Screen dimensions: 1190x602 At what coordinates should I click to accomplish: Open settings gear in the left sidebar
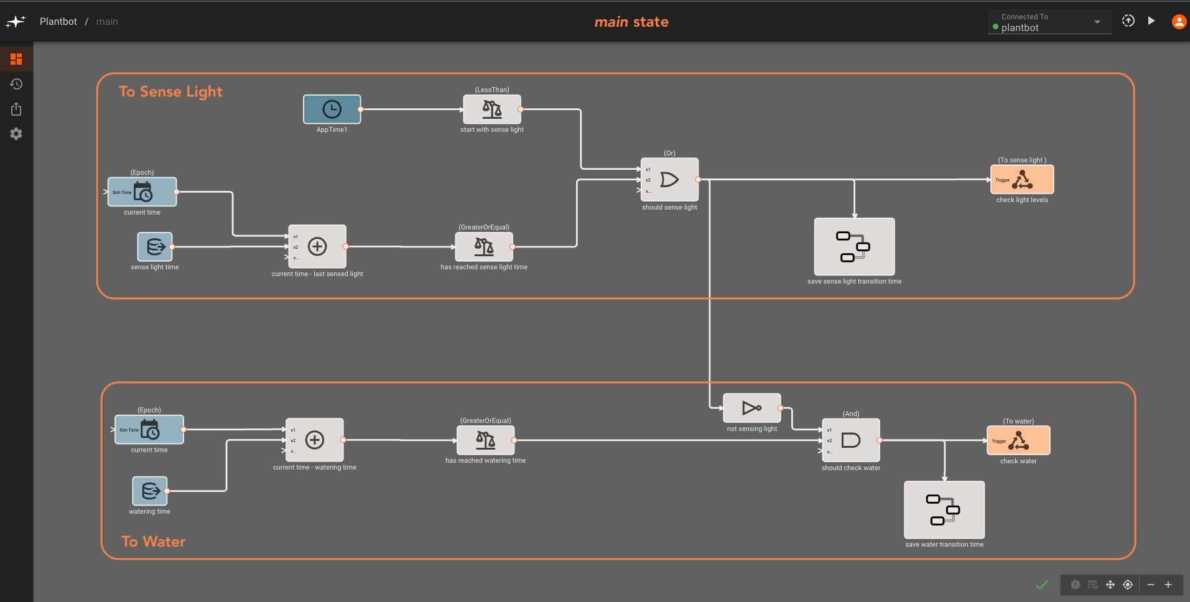[16, 134]
